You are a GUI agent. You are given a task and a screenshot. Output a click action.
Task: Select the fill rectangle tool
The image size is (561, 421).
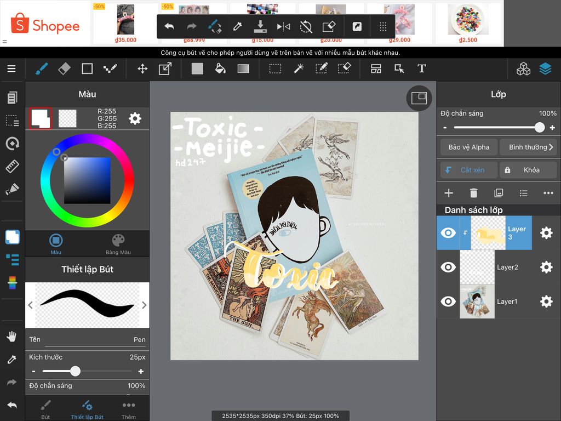pos(197,69)
